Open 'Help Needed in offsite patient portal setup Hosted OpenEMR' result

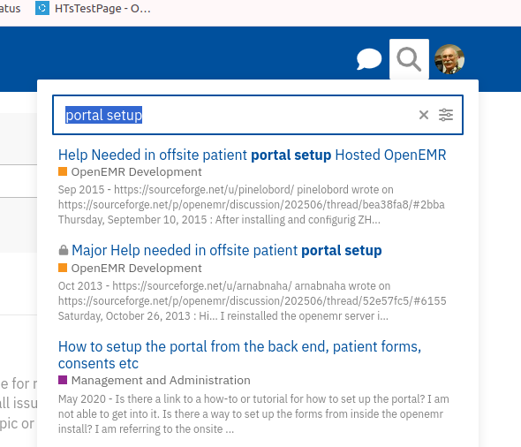point(252,155)
